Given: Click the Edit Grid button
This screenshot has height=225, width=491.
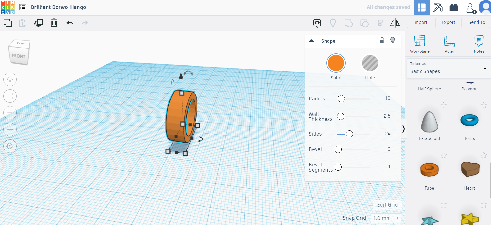Looking at the screenshot, I should [x=387, y=205].
